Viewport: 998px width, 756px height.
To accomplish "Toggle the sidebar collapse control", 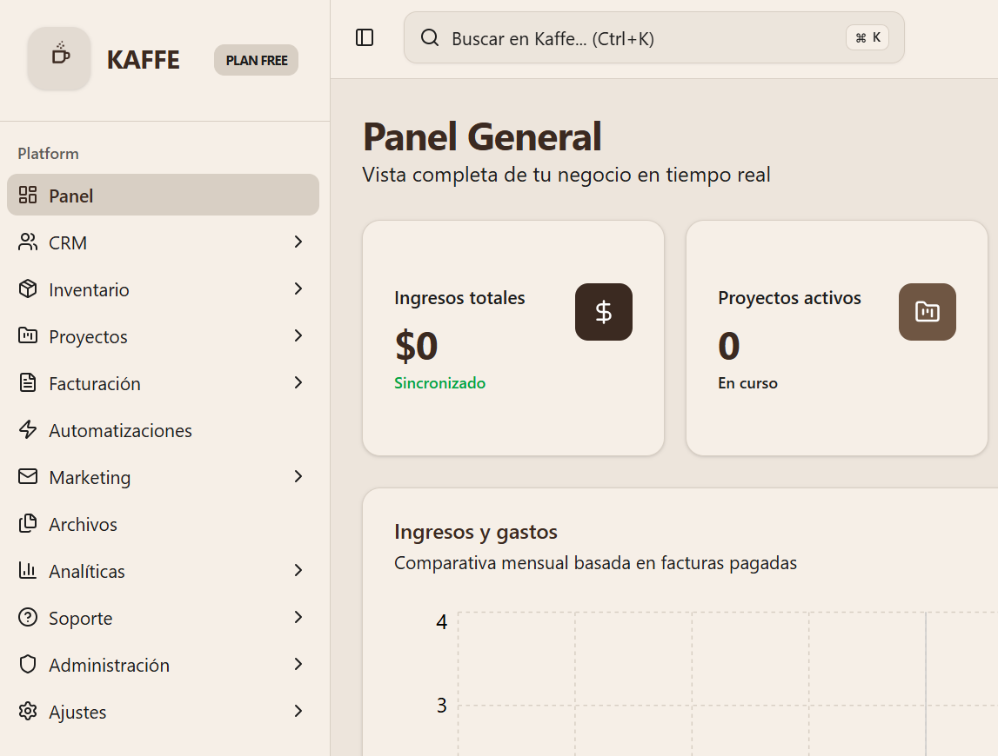I will [365, 37].
